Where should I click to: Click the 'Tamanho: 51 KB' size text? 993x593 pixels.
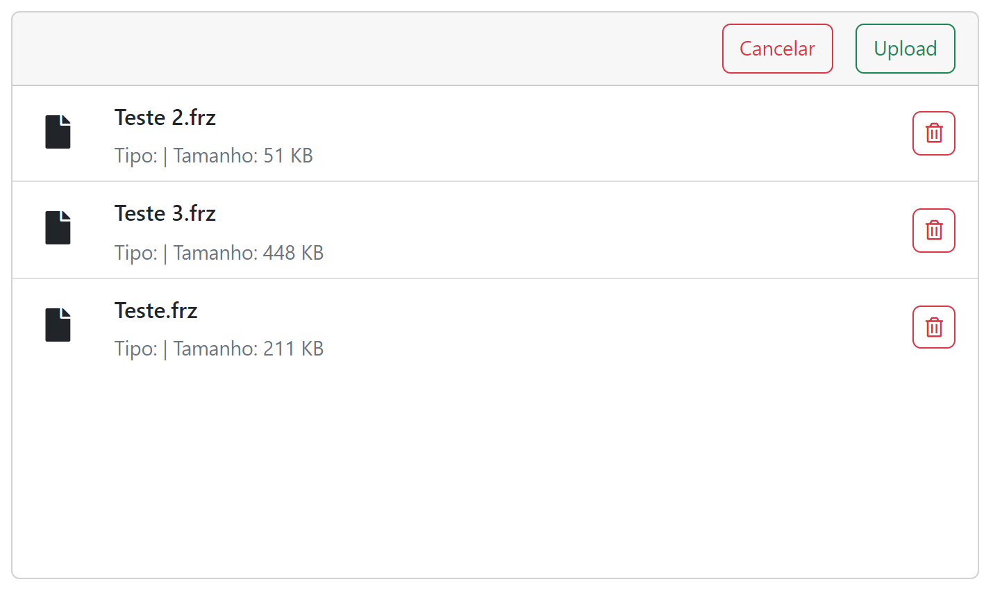click(x=243, y=156)
